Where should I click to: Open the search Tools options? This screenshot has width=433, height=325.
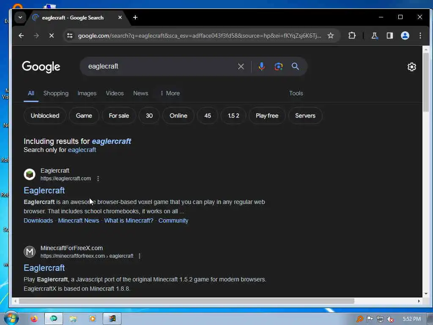[296, 93]
